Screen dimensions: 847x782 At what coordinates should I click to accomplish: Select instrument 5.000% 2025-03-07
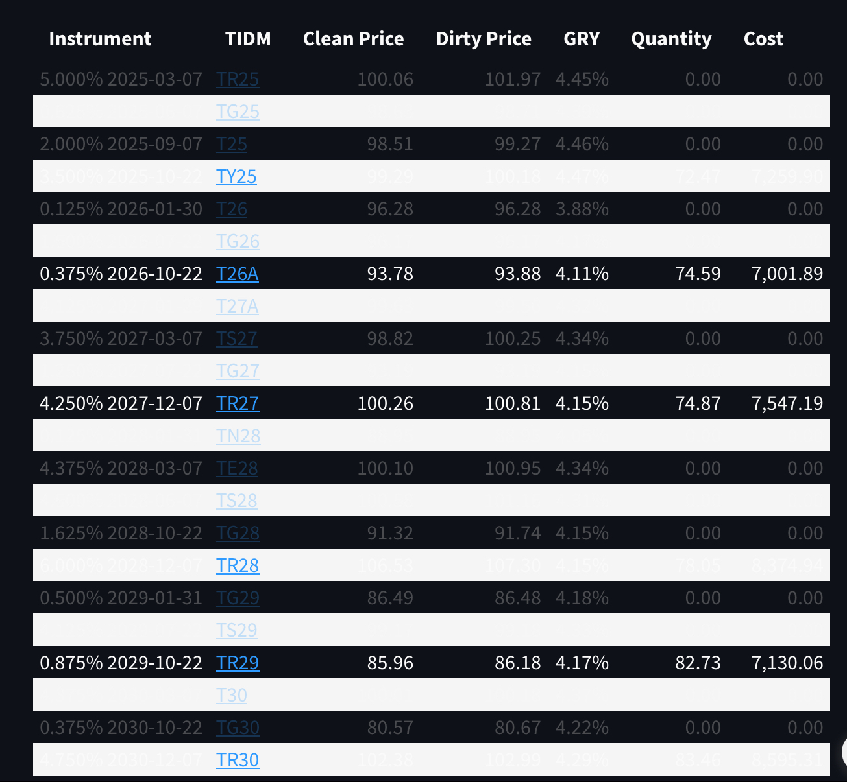point(121,79)
